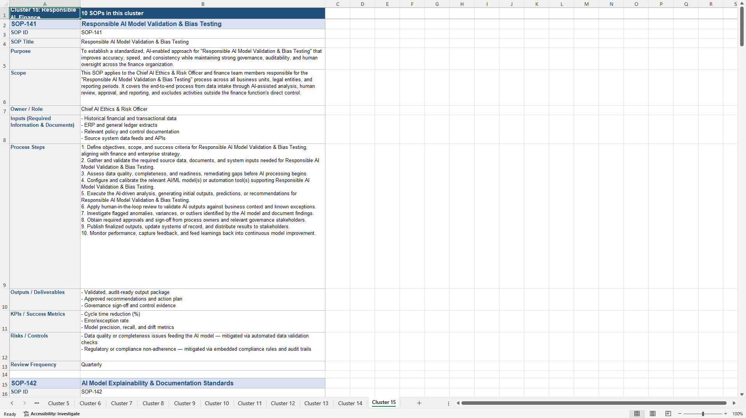Open the Cluster 5 sheet tab
This screenshot has width=746, height=418.
tap(59, 403)
